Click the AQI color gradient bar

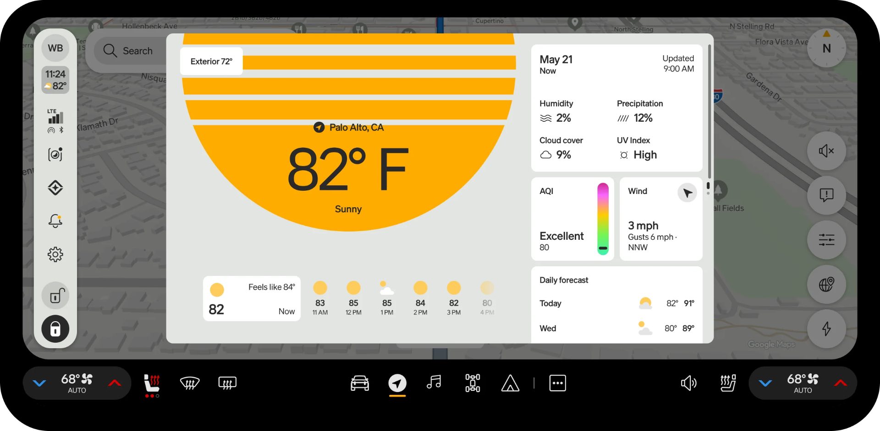(603, 219)
